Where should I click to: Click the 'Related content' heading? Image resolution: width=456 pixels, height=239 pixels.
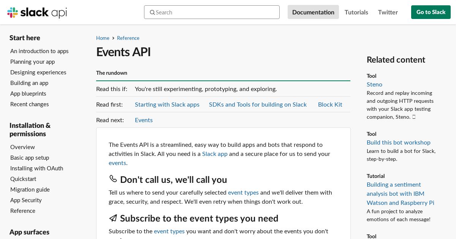click(x=396, y=60)
